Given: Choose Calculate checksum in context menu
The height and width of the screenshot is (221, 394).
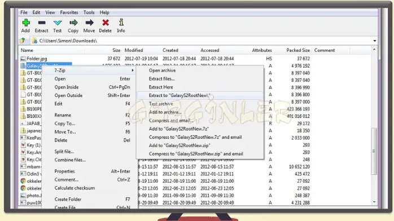Looking at the screenshot, I should (75, 188).
